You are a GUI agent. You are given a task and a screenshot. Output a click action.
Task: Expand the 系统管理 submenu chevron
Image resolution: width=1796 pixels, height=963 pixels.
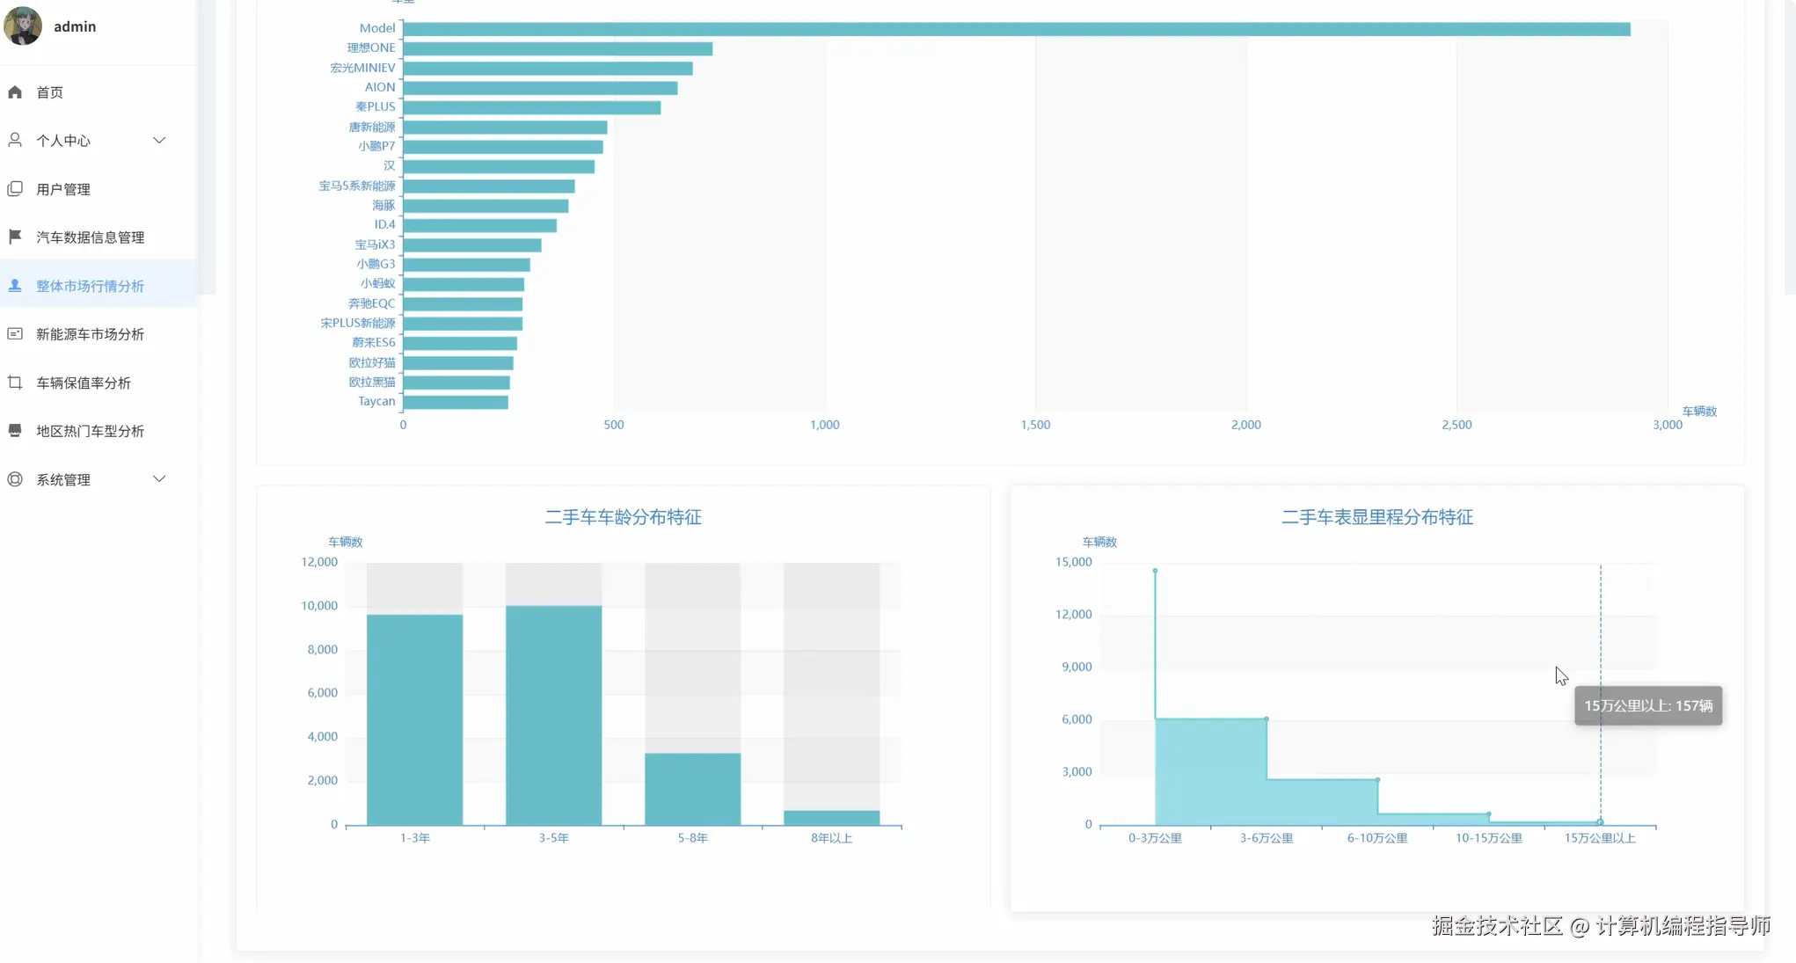pyautogui.click(x=159, y=478)
